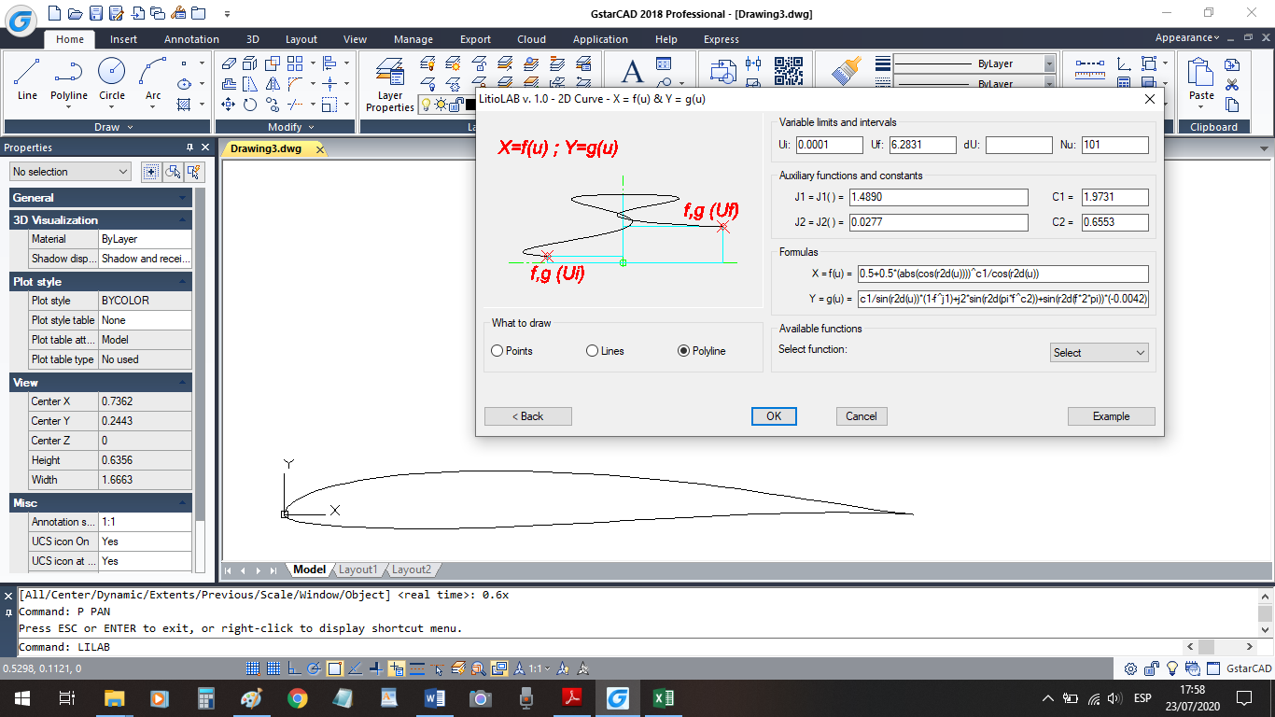
Task: Click the Example button in dialog
Action: 1111,416
